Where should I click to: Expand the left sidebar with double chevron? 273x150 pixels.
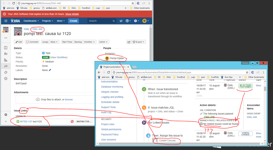coord(6,121)
